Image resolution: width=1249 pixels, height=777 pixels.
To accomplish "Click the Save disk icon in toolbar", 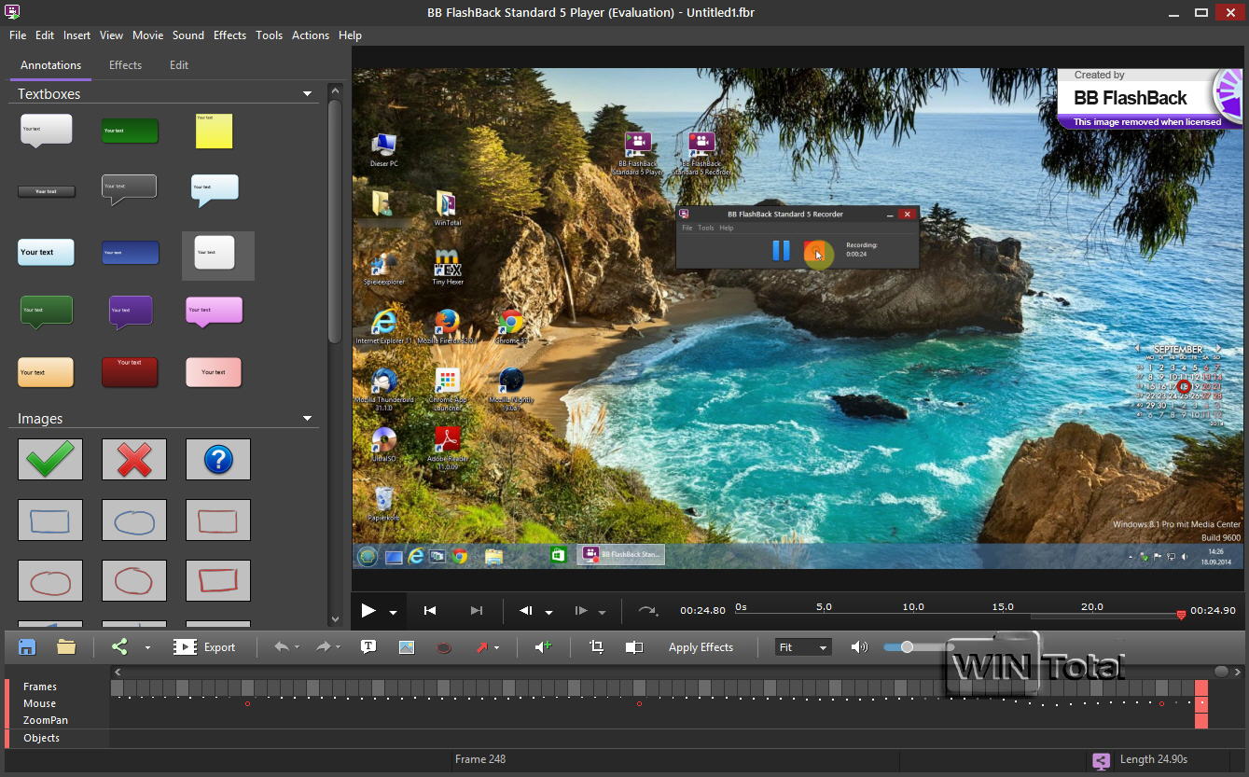I will click(x=27, y=646).
